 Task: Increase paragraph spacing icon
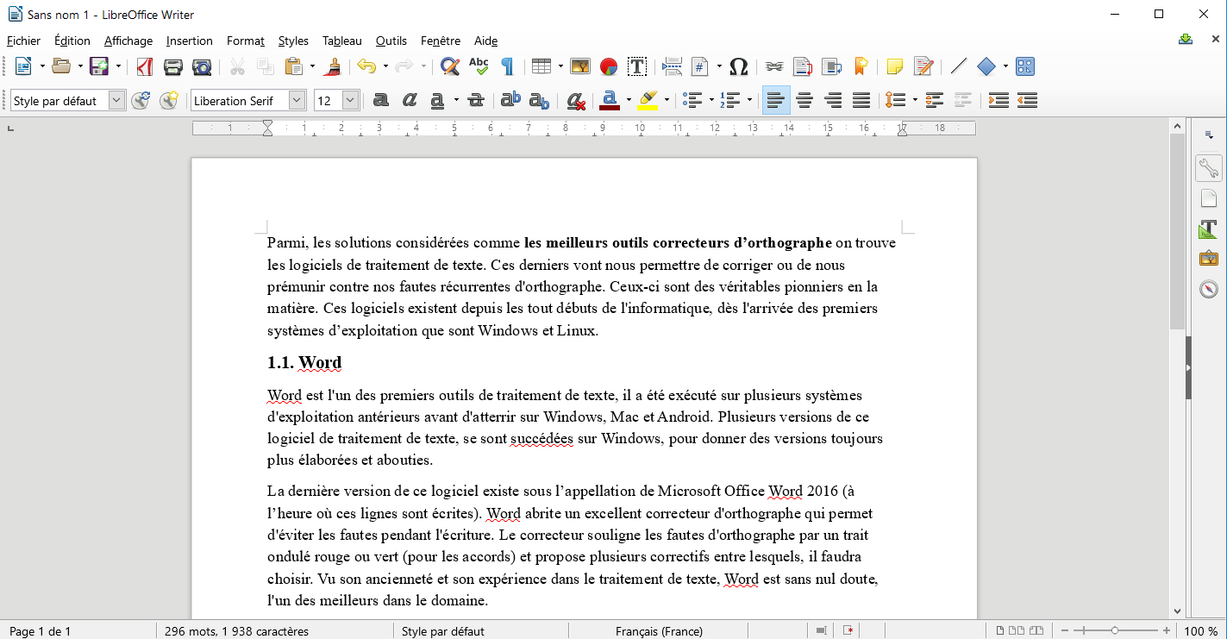coord(935,101)
